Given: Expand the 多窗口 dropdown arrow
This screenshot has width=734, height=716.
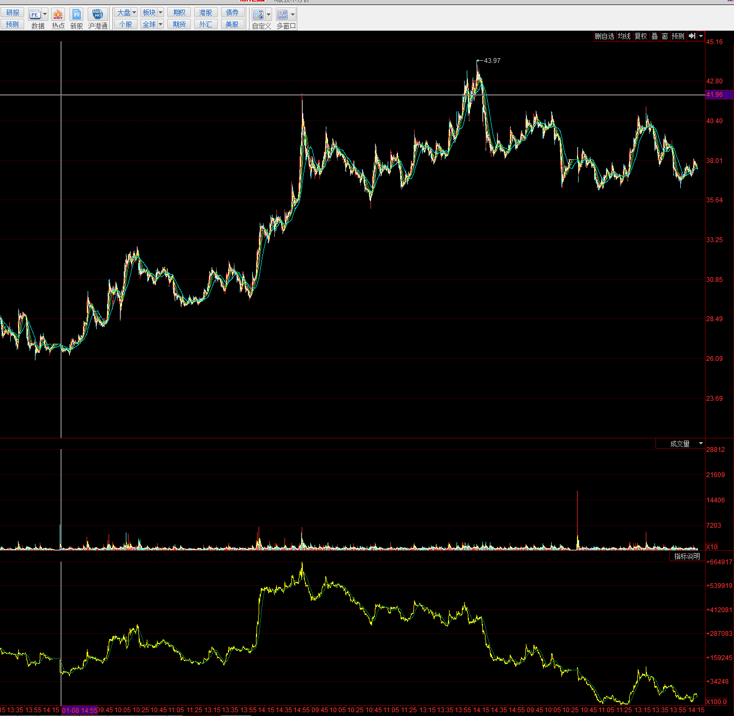Looking at the screenshot, I should point(293,15).
